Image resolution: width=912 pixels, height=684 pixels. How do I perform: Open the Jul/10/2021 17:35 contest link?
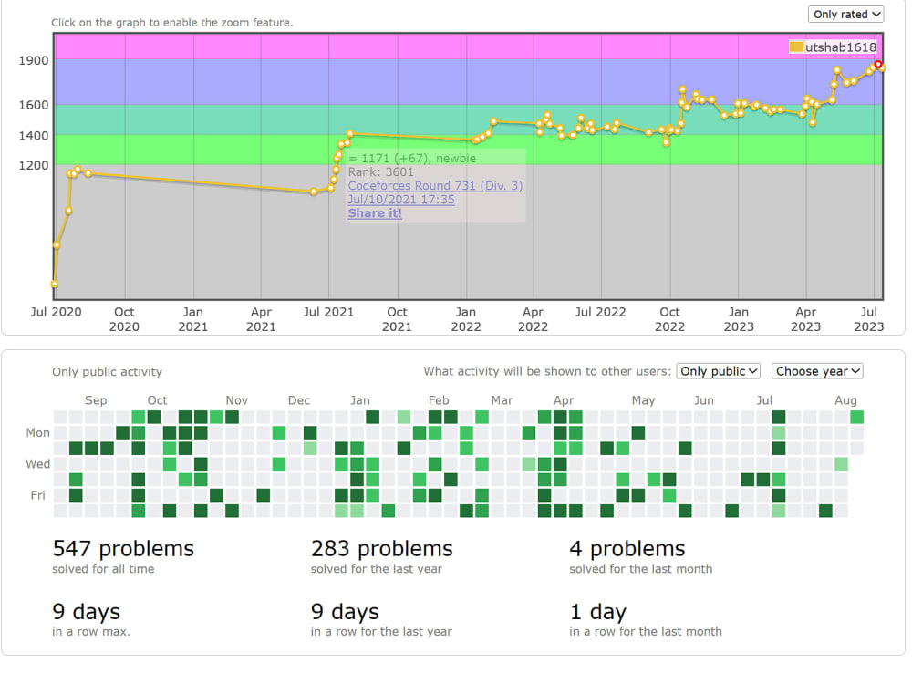pyautogui.click(x=400, y=199)
